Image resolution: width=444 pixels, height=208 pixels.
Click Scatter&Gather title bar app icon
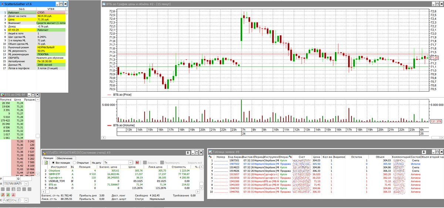pyautogui.click(x=2, y=3)
